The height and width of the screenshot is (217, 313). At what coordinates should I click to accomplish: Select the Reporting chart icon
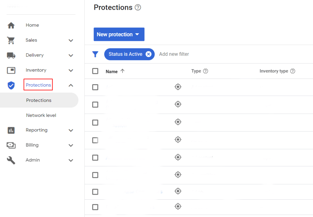click(x=11, y=130)
